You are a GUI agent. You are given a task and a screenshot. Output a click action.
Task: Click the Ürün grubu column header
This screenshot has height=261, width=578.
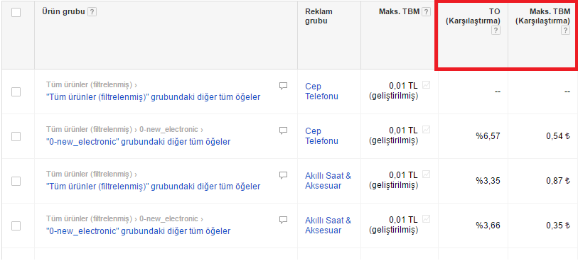tap(64, 12)
